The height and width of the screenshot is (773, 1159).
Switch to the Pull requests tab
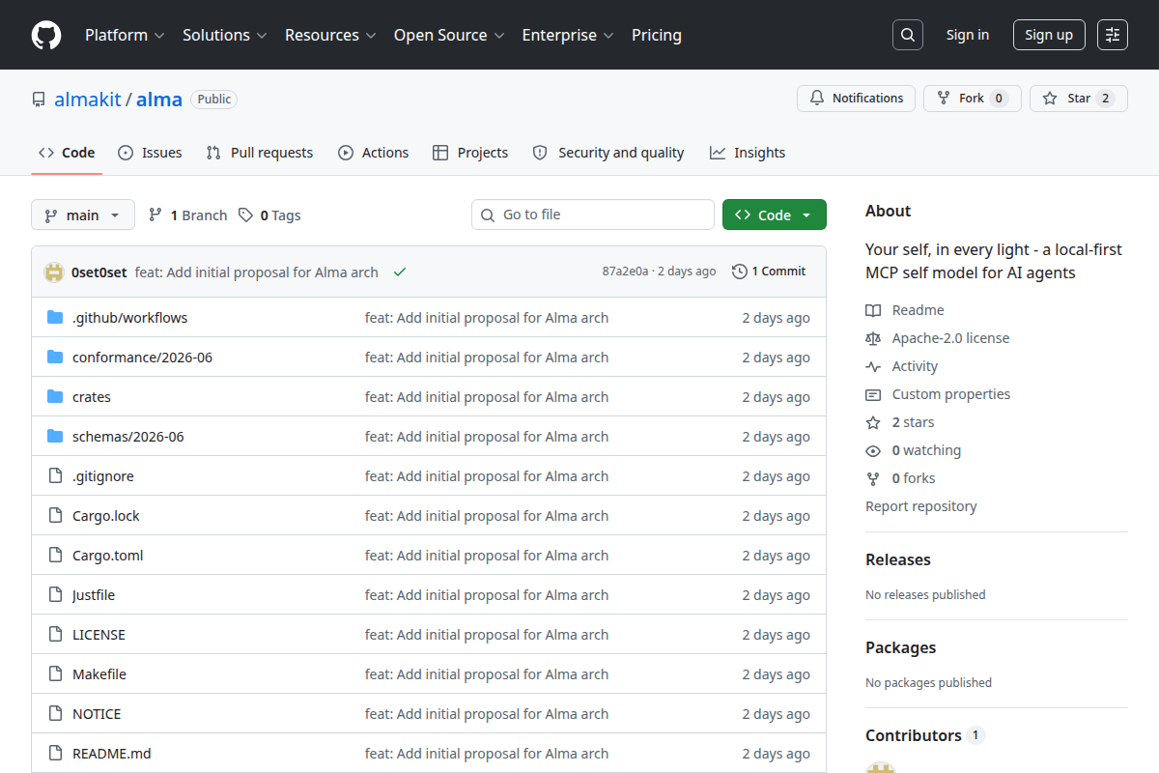coord(260,153)
